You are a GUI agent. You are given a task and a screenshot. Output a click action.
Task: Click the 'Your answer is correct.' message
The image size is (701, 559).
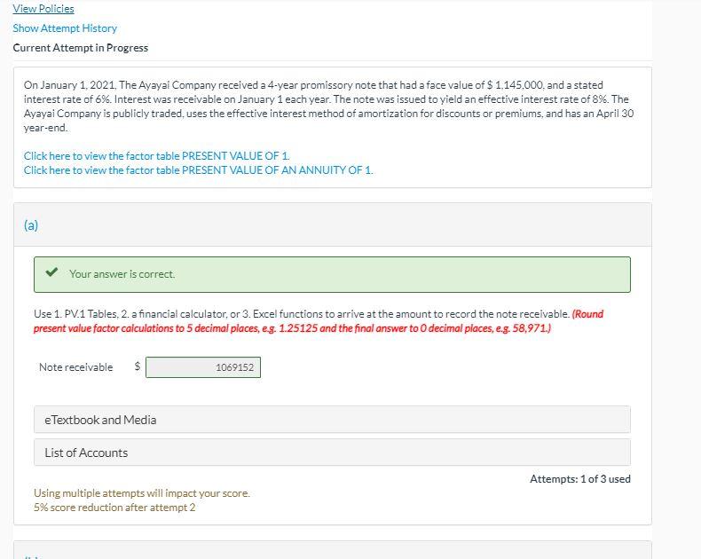122,274
